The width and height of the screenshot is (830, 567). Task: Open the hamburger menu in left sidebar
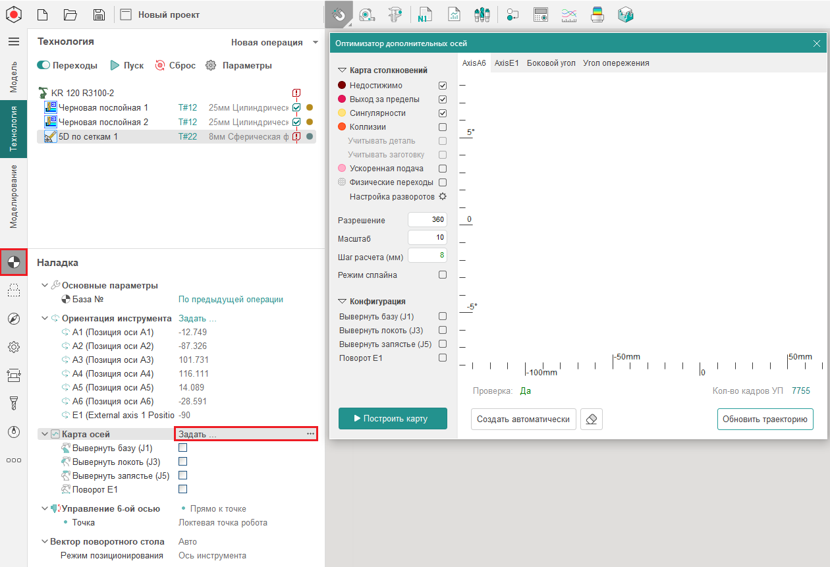(x=13, y=41)
